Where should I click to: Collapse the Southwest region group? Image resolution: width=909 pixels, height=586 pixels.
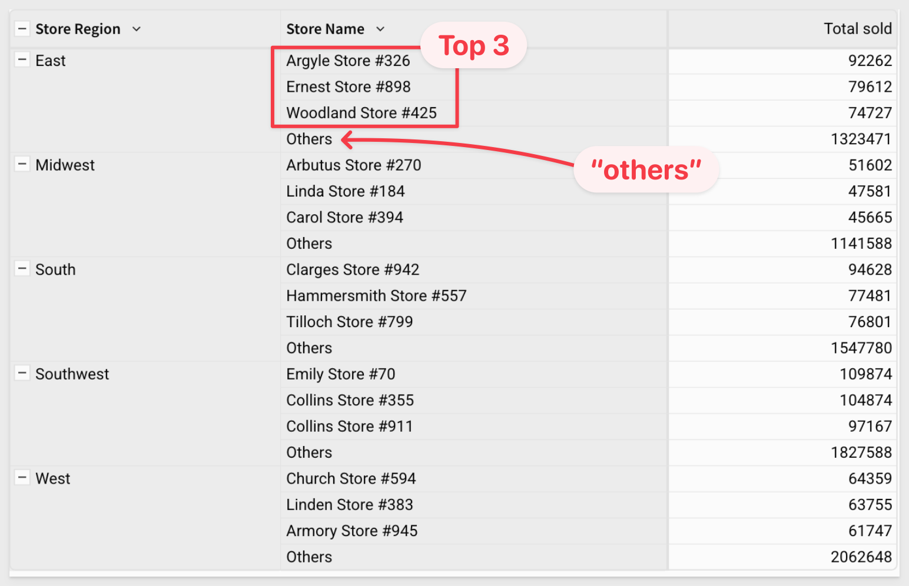pyautogui.click(x=22, y=374)
